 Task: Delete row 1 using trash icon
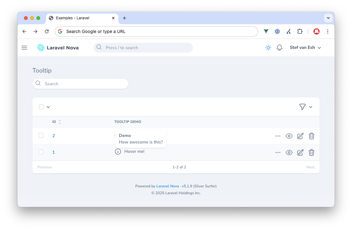click(x=311, y=152)
